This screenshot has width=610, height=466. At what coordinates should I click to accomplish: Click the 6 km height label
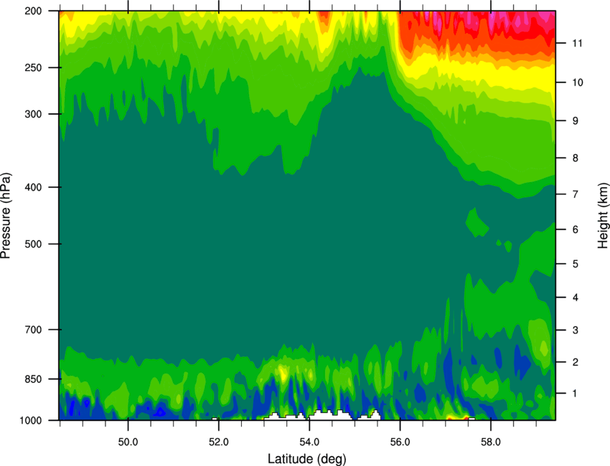tap(576, 229)
